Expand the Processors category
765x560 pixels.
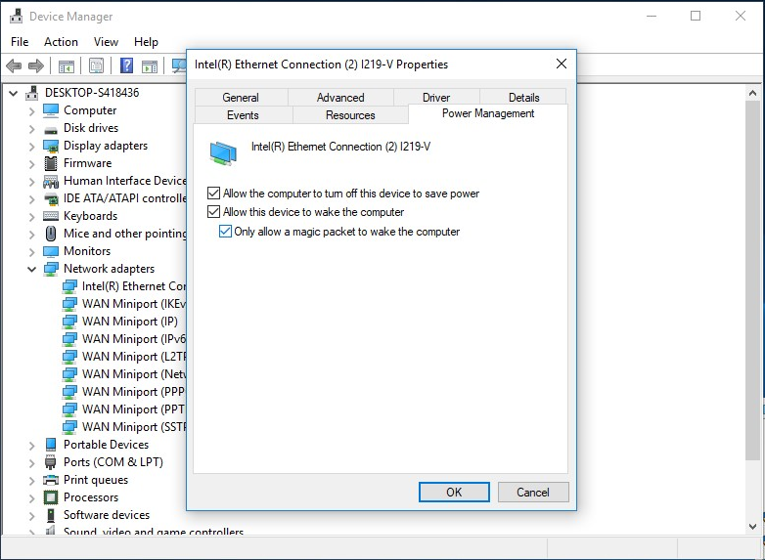tap(31, 498)
